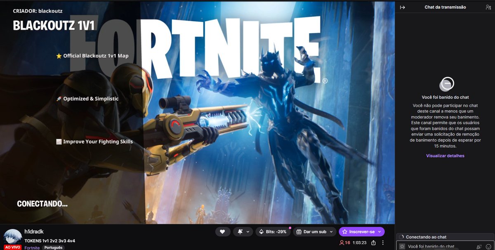Open the h1dradk channel name link
Image resolution: width=495 pixels, height=250 pixels.
33,232
